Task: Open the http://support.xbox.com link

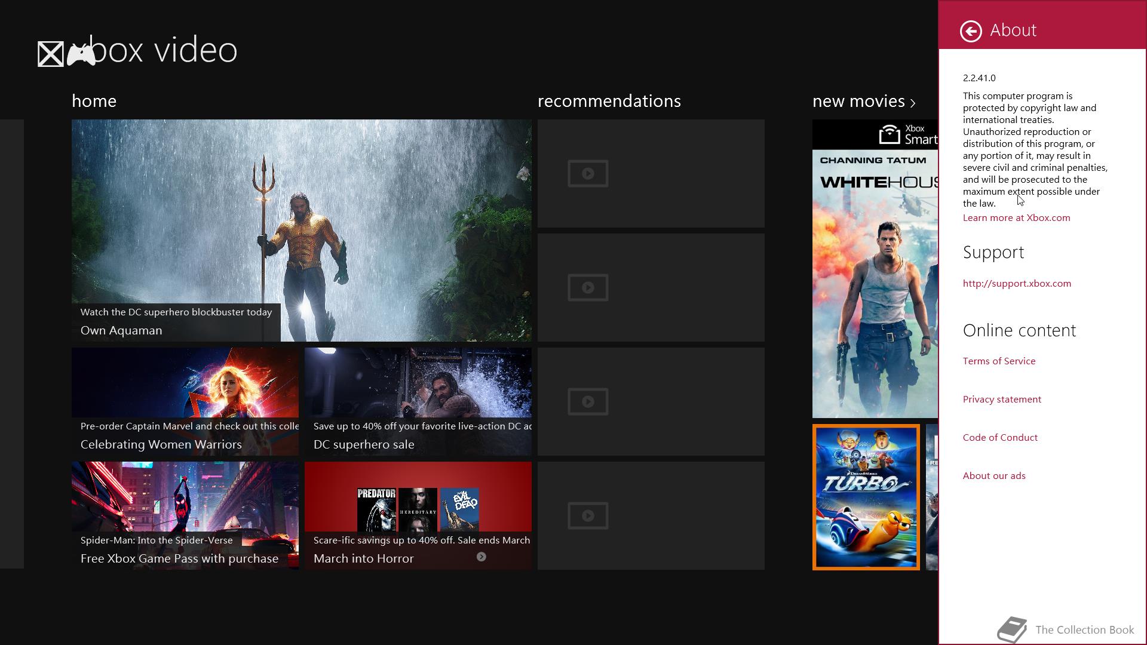Action: point(1017,284)
